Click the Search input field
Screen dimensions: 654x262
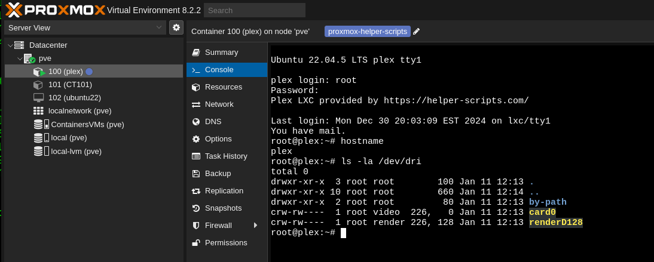coord(254,10)
